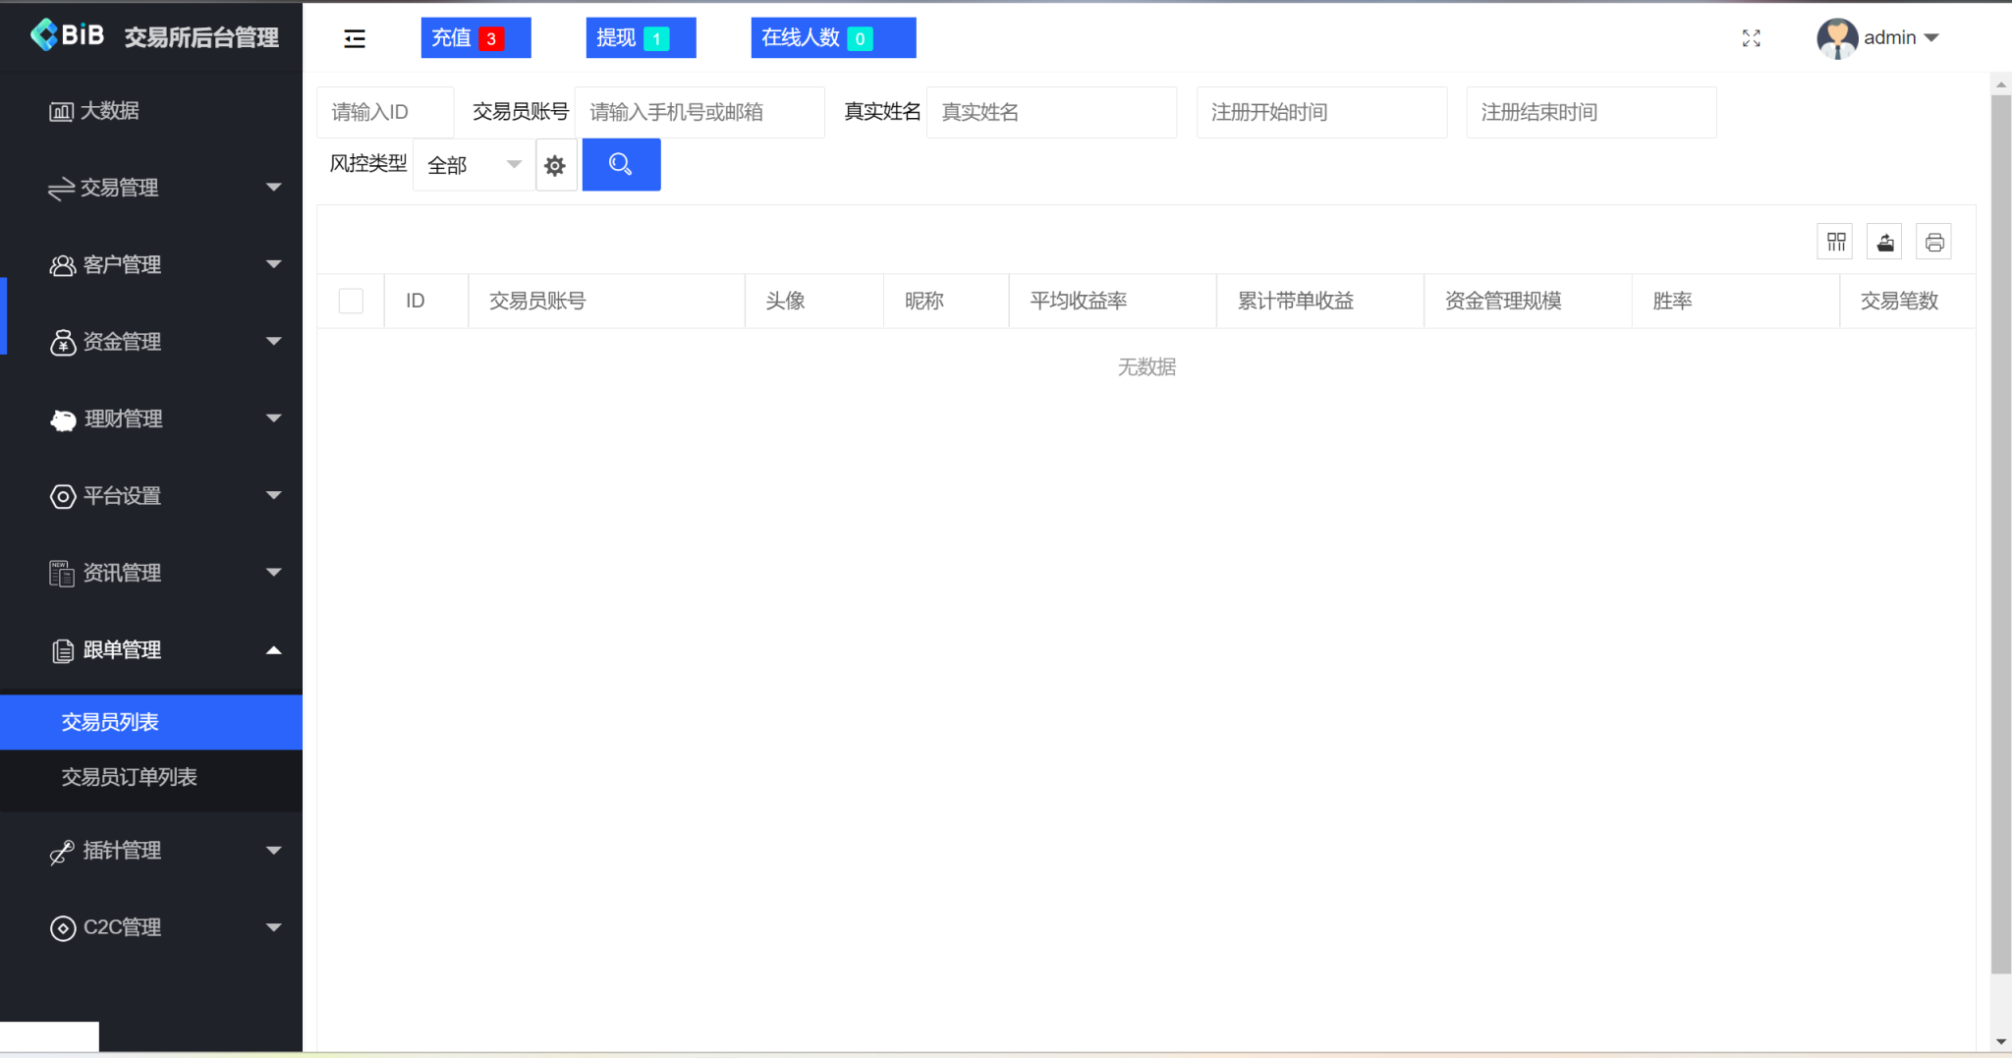Click the 提现 button with badge 1
The width and height of the screenshot is (2012, 1058).
(x=640, y=37)
